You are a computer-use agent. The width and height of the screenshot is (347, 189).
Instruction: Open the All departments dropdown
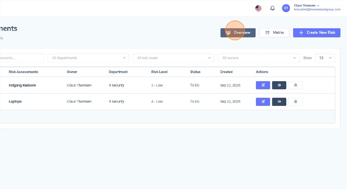tap(88, 58)
